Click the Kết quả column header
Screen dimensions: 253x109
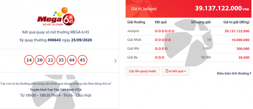tap(161, 22)
